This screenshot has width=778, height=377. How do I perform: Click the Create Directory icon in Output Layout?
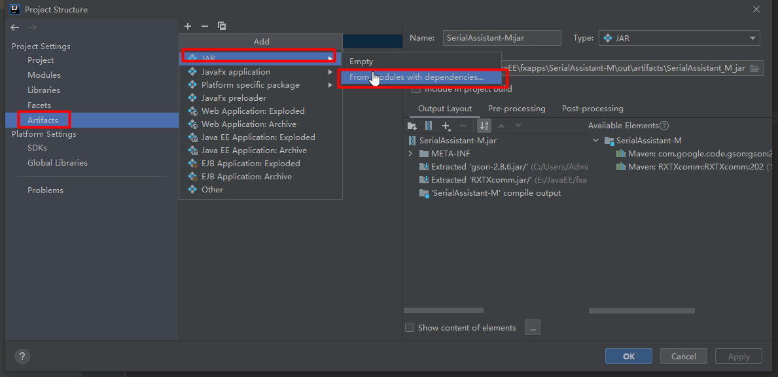(412, 126)
